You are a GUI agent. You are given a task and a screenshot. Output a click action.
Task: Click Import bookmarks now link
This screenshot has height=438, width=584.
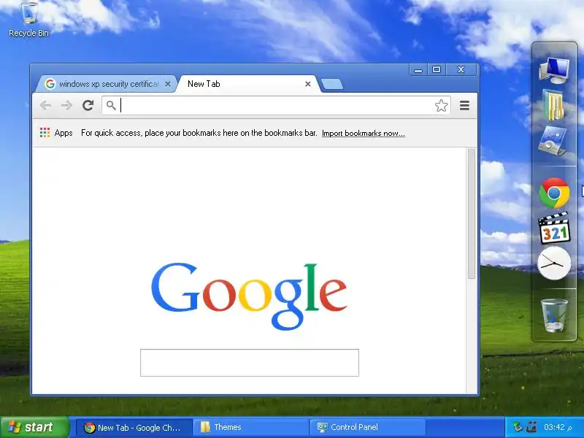coord(364,134)
